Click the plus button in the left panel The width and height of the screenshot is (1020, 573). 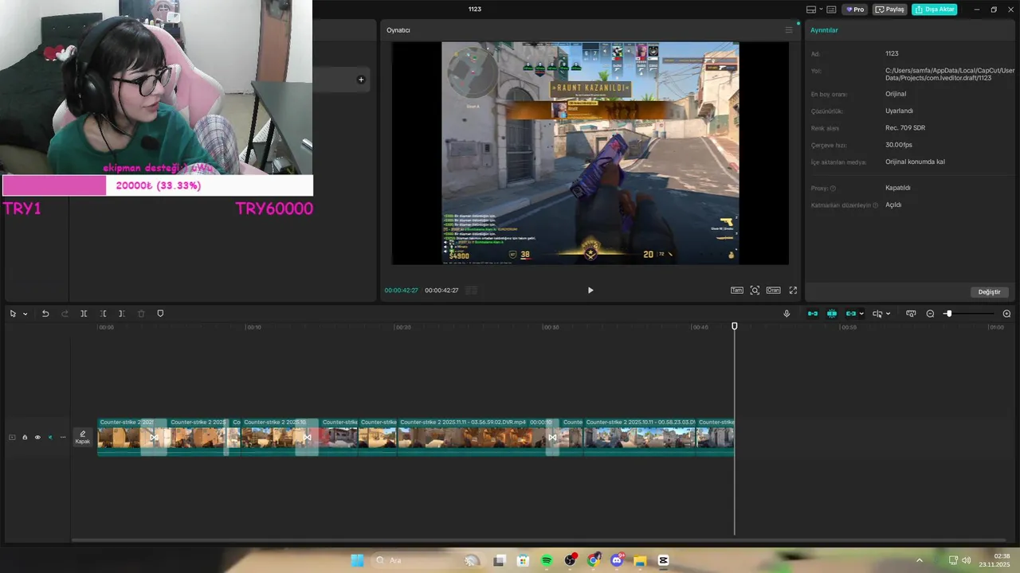[x=361, y=80]
